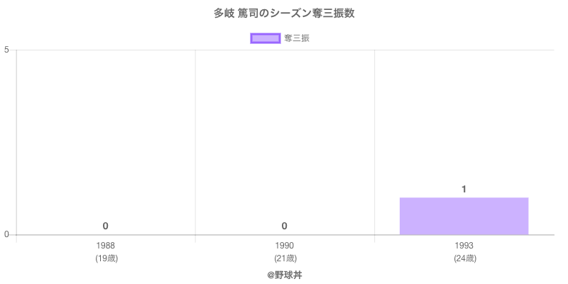Click the (19歳) age label
Screen dimensions: 568x284
pyautogui.click(x=106, y=258)
